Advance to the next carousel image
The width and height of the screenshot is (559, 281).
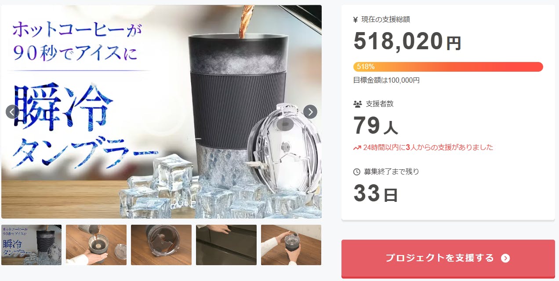[x=310, y=112]
